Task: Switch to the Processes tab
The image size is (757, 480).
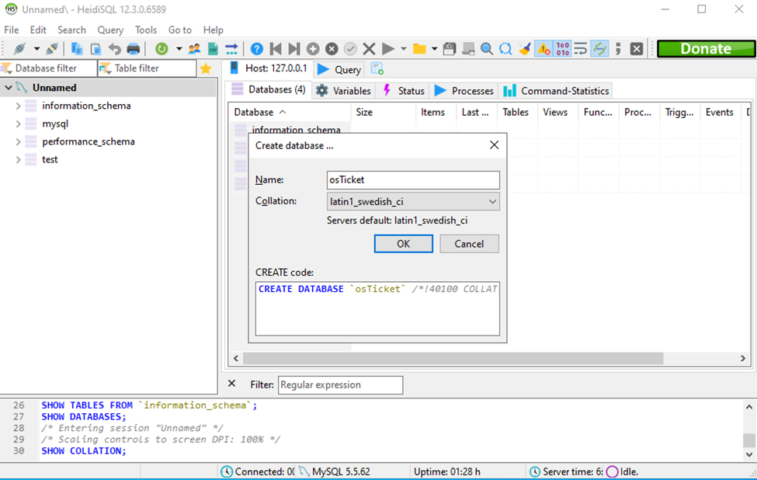Action: coord(464,90)
